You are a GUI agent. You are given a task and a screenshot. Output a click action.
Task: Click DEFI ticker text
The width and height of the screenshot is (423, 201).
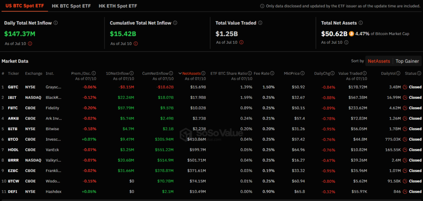pos(12,191)
